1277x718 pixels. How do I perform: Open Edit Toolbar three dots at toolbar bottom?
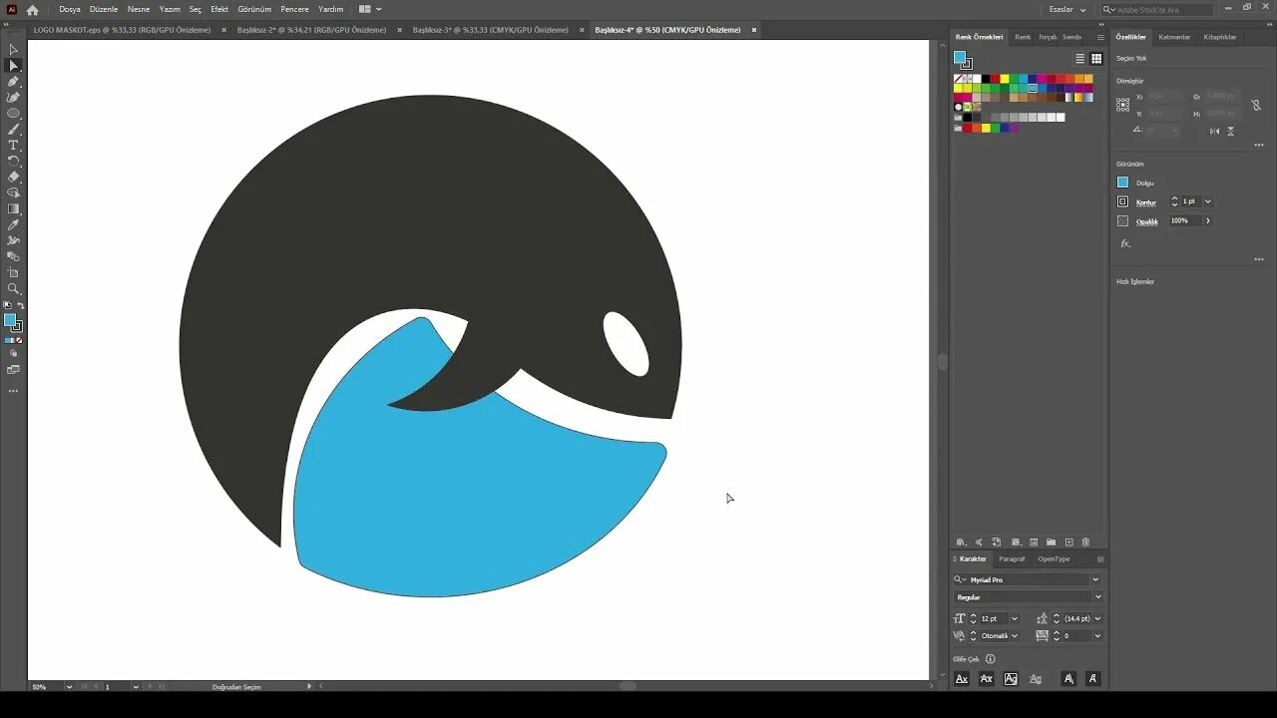[x=13, y=390]
